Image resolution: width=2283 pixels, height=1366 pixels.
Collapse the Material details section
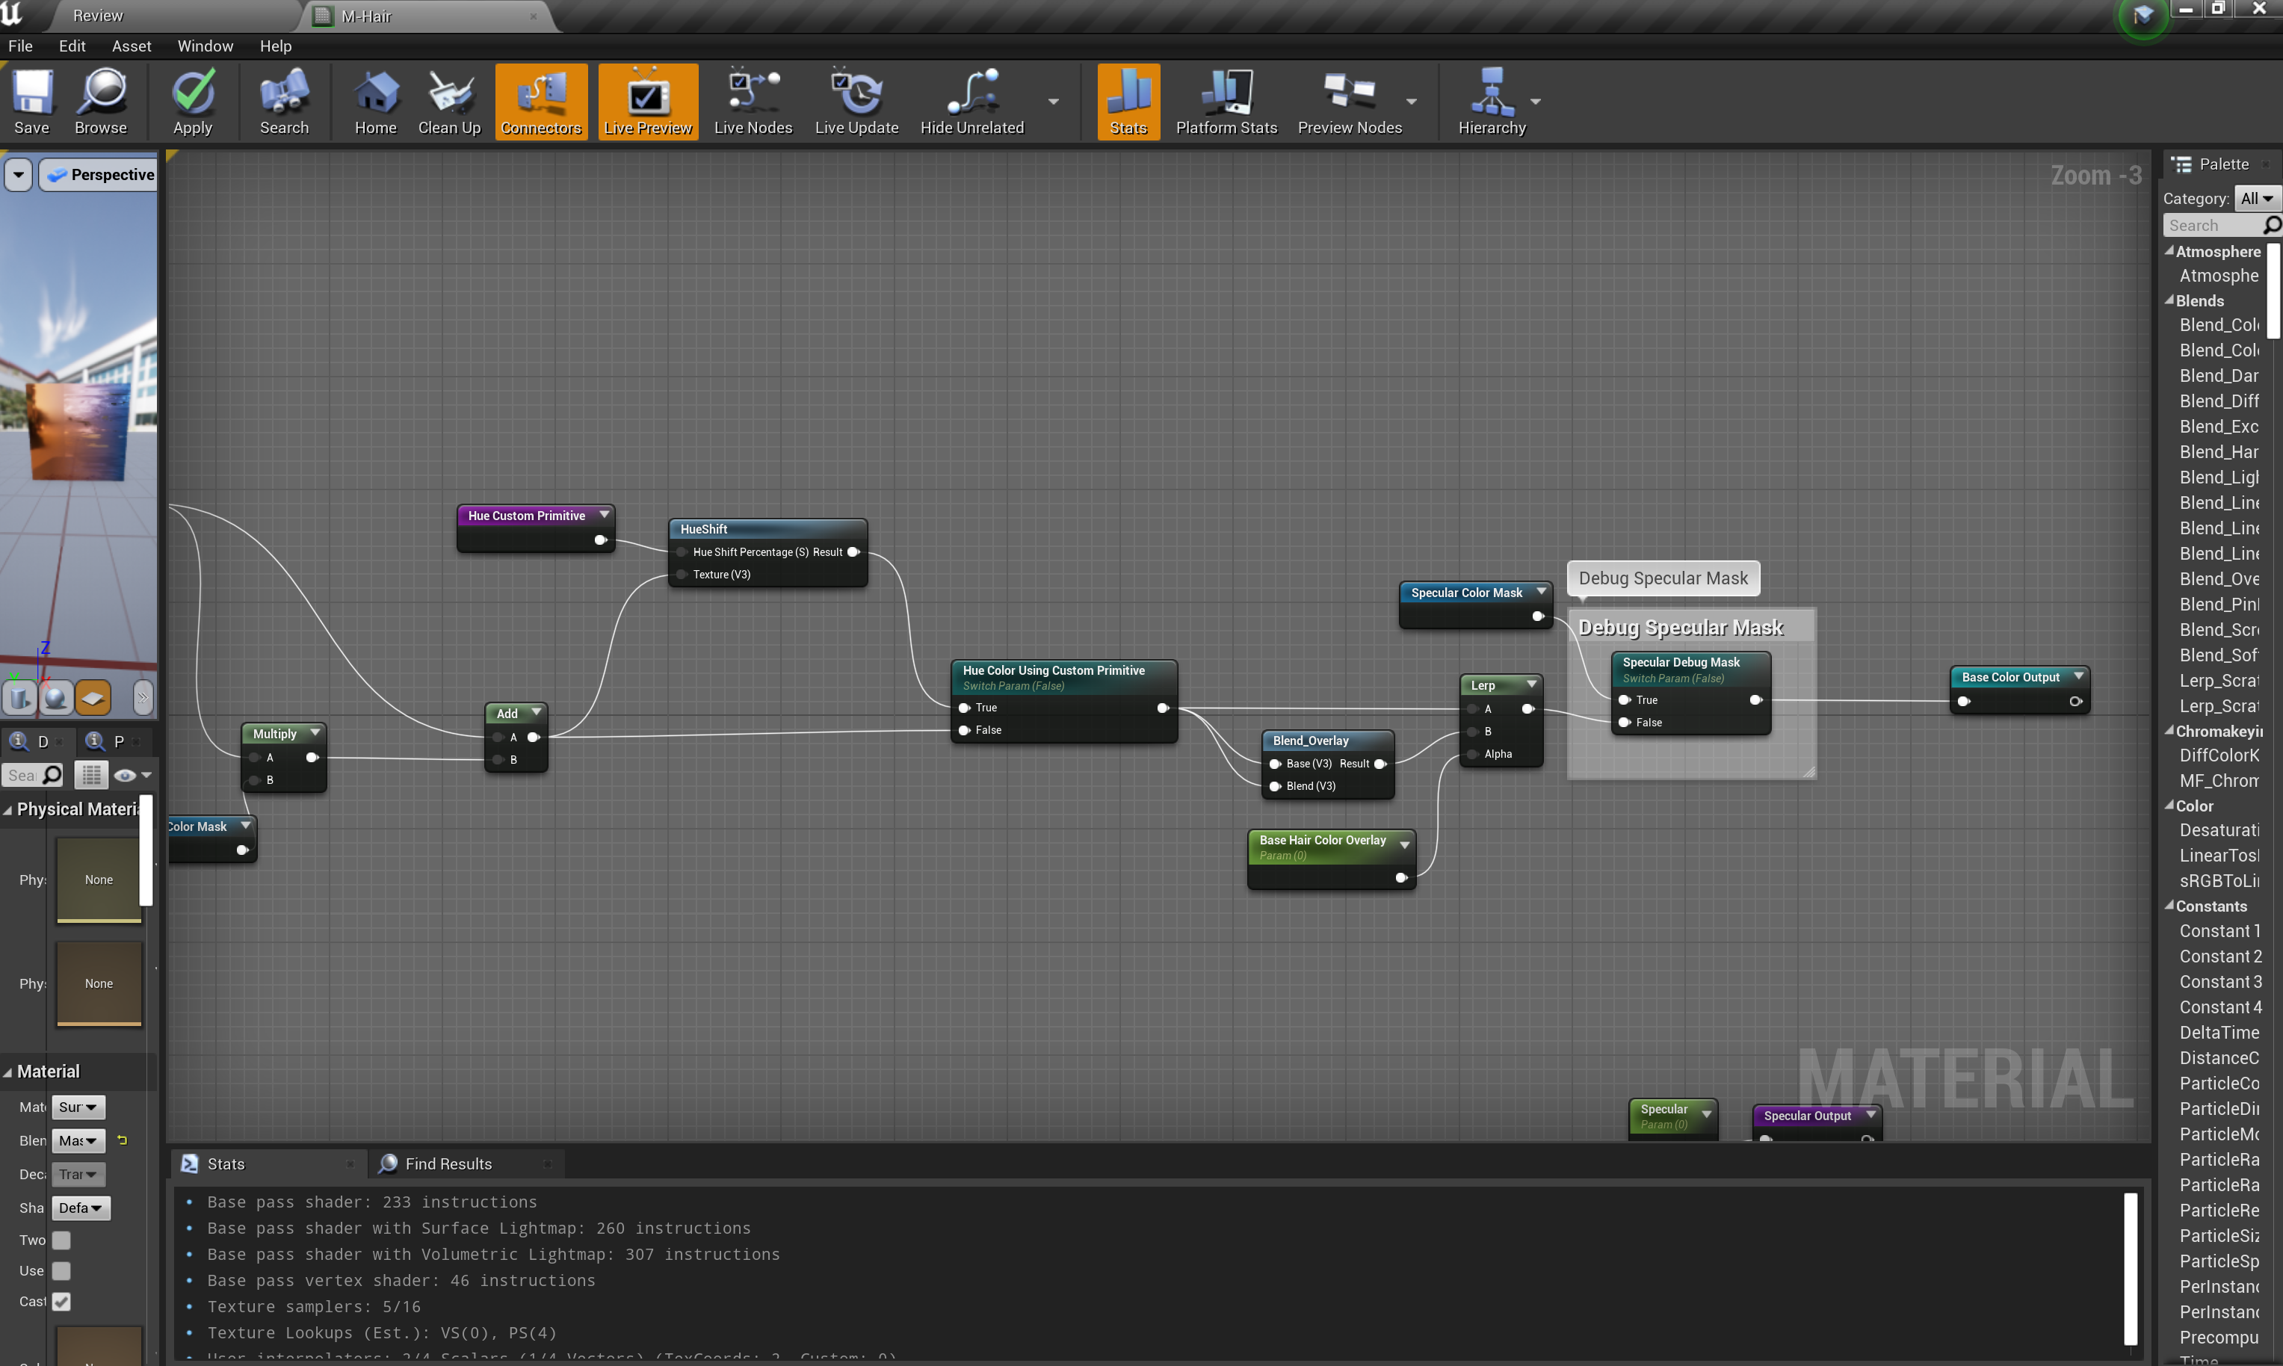coord(7,1072)
